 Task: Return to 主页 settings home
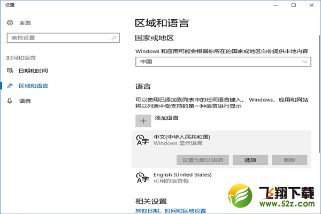click(x=25, y=22)
